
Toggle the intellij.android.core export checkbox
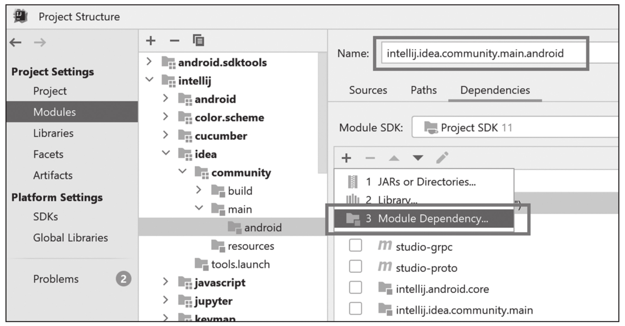[356, 288]
